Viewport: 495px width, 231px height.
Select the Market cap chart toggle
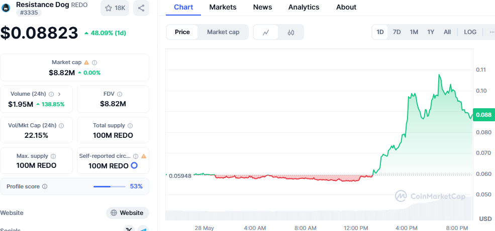tap(223, 32)
